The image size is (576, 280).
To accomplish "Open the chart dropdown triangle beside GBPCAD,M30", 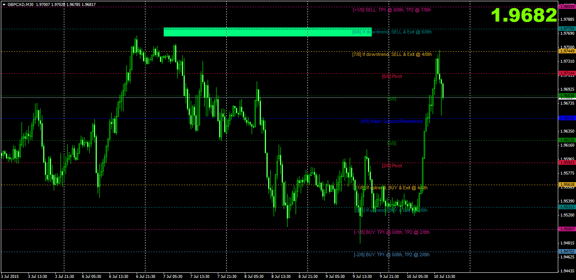I will point(4,4).
